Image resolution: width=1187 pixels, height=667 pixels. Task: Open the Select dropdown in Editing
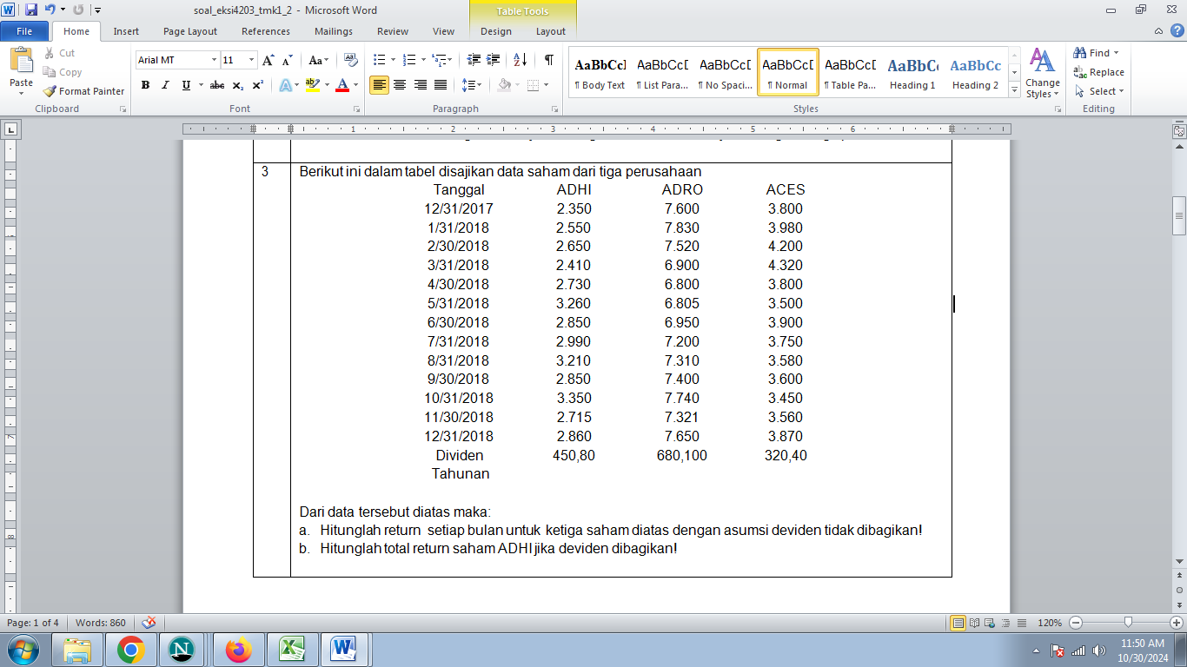click(x=1099, y=91)
